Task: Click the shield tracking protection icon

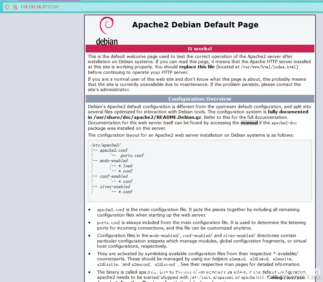Action: [x=7, y=7]
